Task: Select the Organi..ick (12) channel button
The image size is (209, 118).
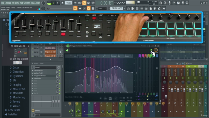Action: [x=50, y=52]
